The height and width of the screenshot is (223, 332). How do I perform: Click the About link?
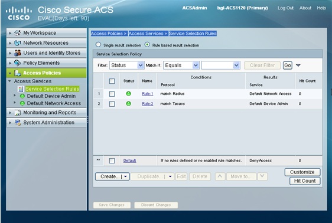click(x=305, y=8)
